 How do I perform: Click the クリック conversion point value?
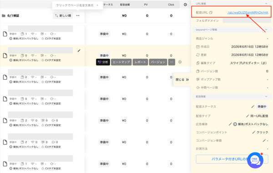(x=263, y=132)
